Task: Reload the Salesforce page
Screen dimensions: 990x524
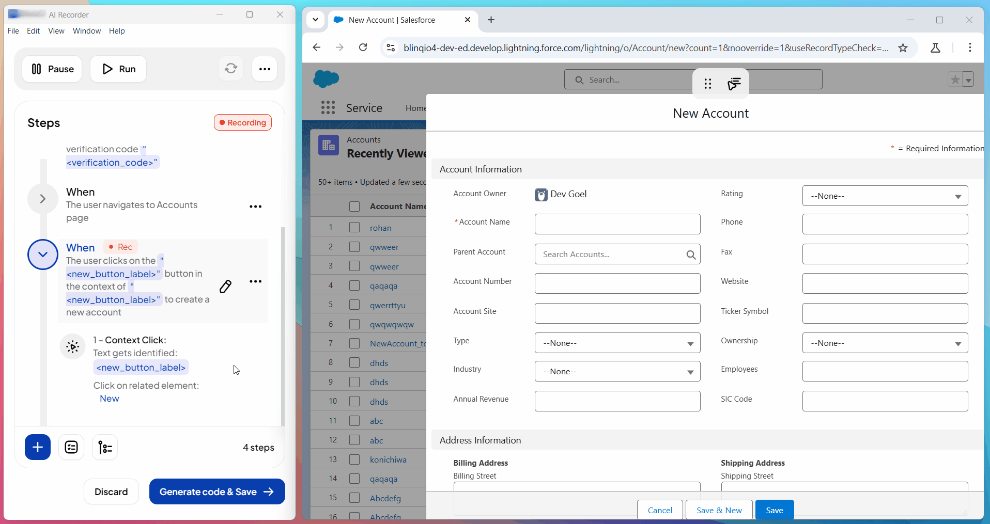Action: tap(363, 47)
